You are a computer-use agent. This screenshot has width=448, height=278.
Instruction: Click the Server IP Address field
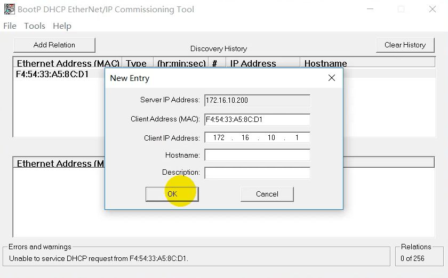point(257,101)
